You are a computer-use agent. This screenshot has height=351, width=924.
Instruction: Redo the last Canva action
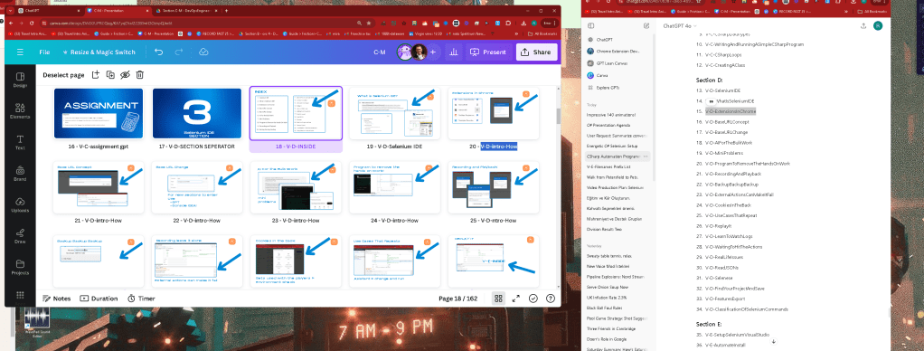pos(178,52)
